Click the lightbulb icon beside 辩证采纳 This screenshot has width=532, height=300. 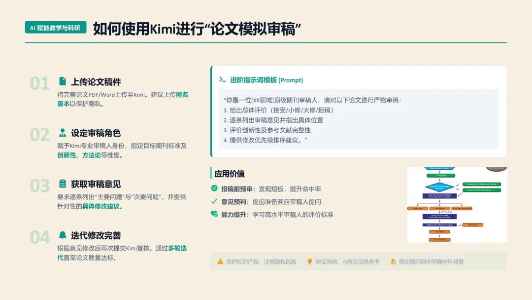(309, 262)
